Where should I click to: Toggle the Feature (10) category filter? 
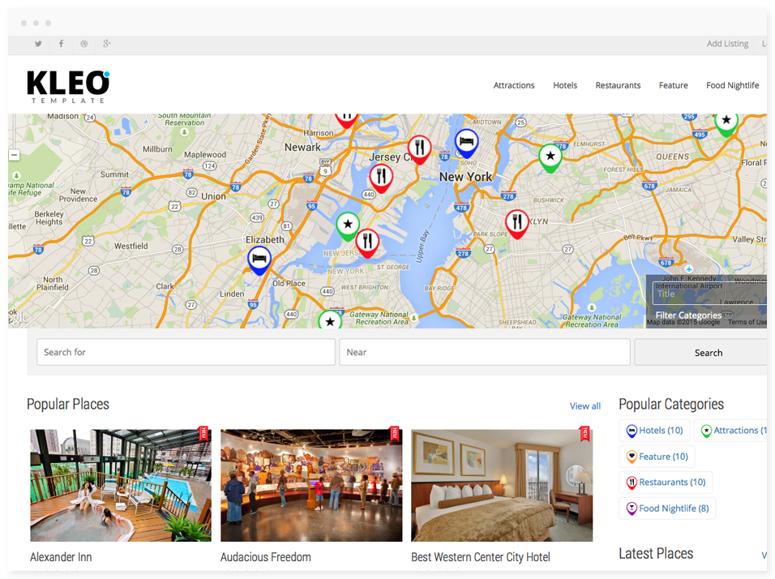coord(657,456)
